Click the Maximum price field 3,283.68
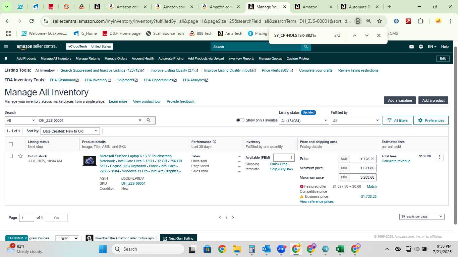This screenshot has width=458, height=257. point(362,177)
